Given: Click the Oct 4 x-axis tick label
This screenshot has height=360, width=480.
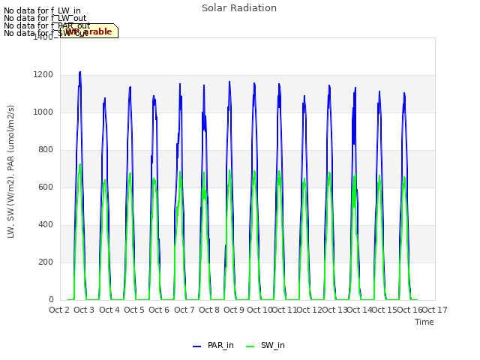Looking at the screenshot, I should coord(109,310).
